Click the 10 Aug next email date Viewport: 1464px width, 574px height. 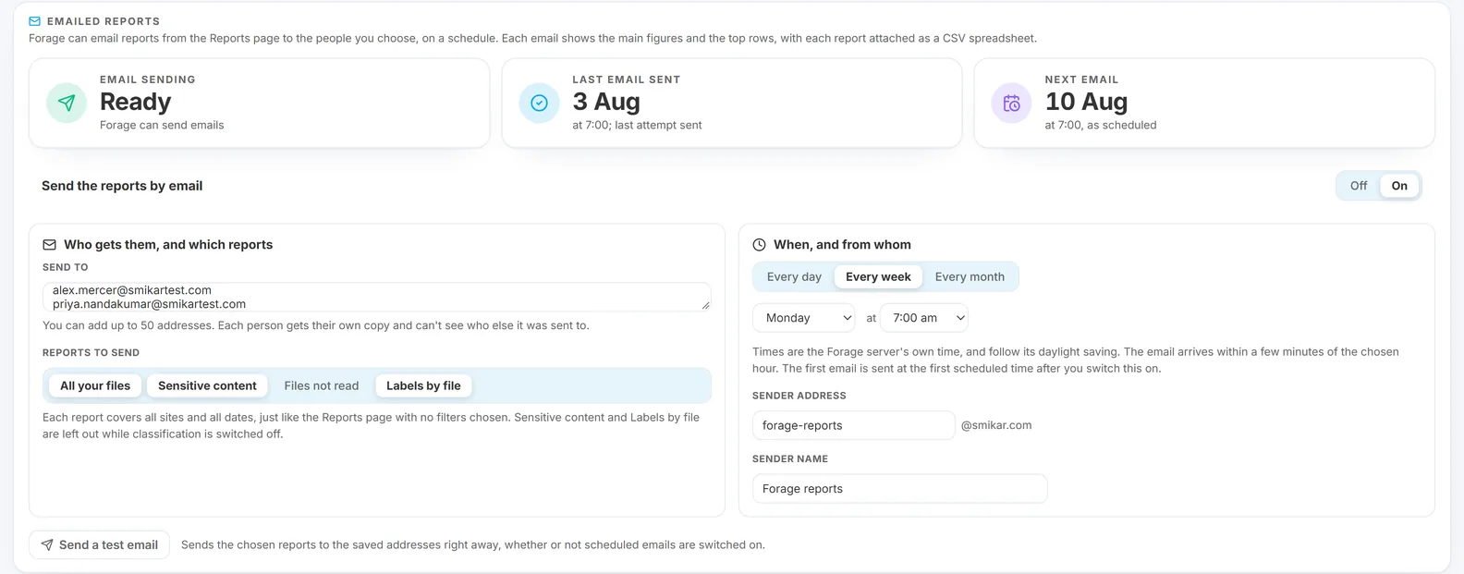(x=1086, y=102)
